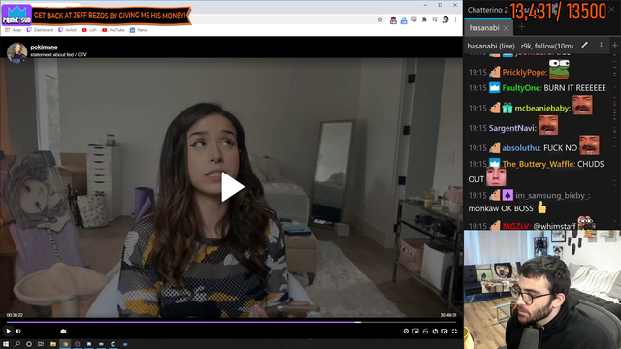
Task: Close the hasanabi tab in Chatterino
Action: click(506, 28)
